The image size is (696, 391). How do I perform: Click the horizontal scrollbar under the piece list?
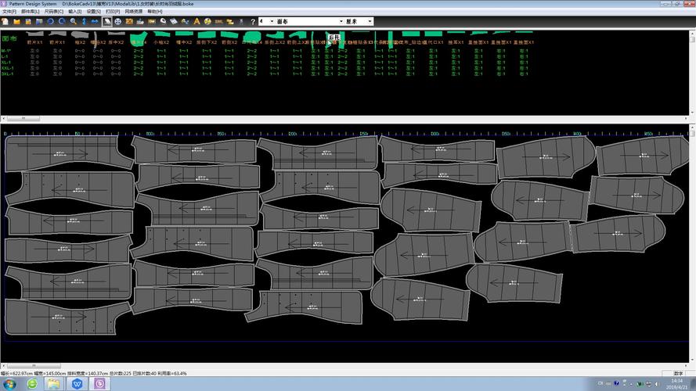[x=344, y=118]
